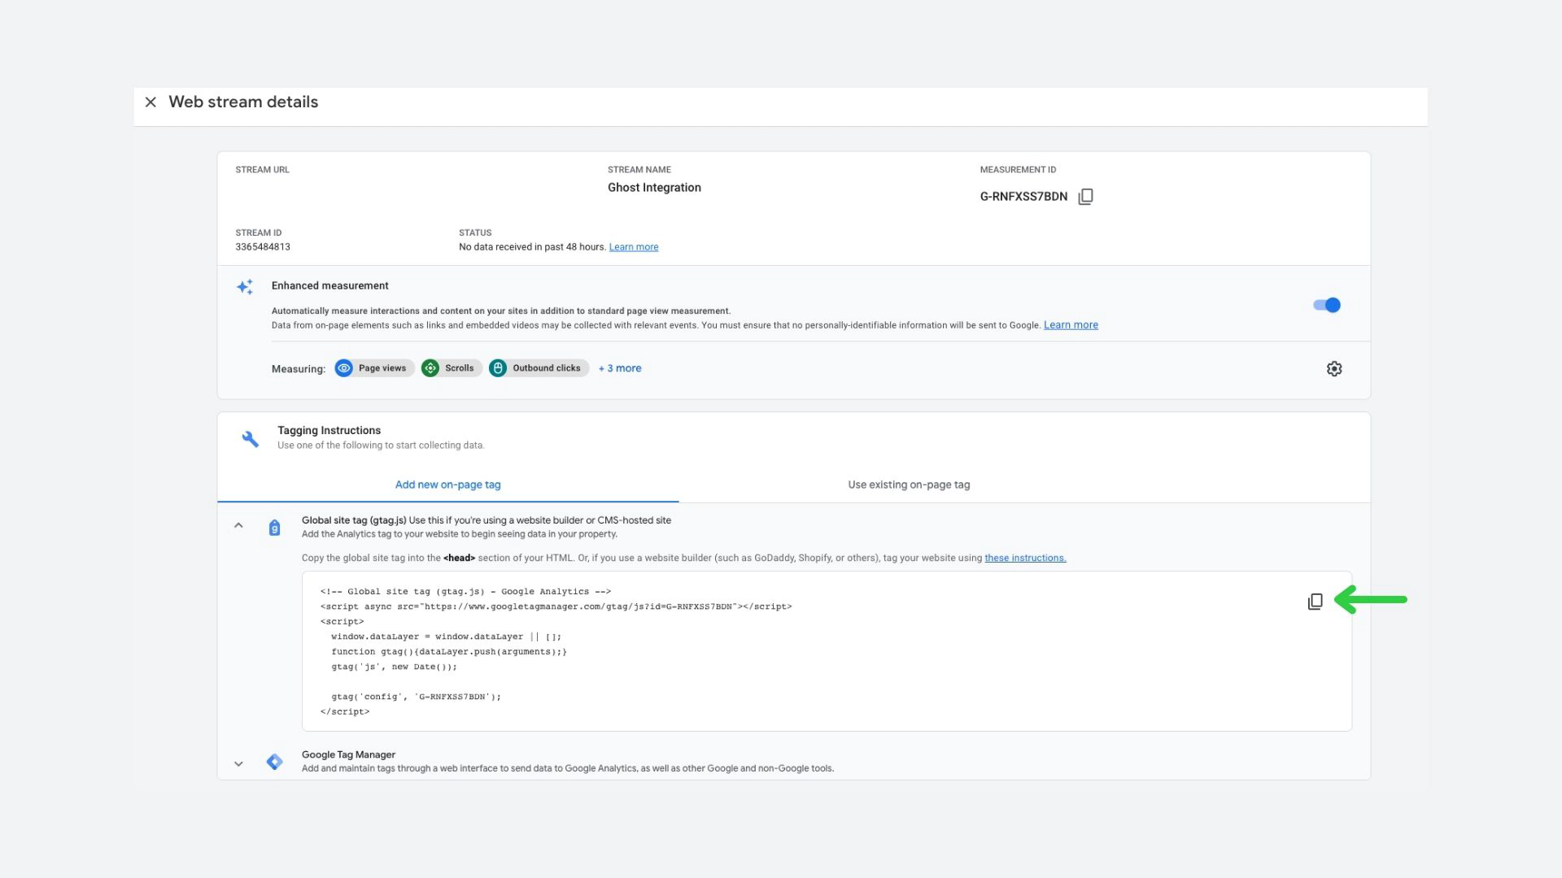Collapse the Global site tag section
The height and width of the screenshot is (878, 1562).
click(x=238, y=526)
